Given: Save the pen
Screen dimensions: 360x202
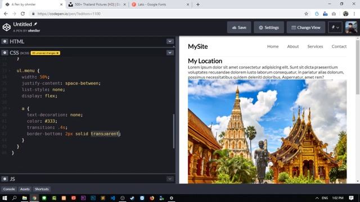Looking at the screenshot, I should click(x=239, y=27).
